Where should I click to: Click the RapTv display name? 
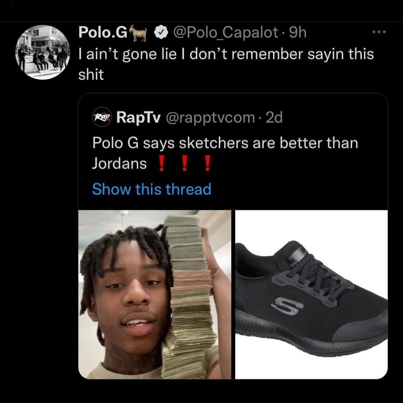[138, 117]
